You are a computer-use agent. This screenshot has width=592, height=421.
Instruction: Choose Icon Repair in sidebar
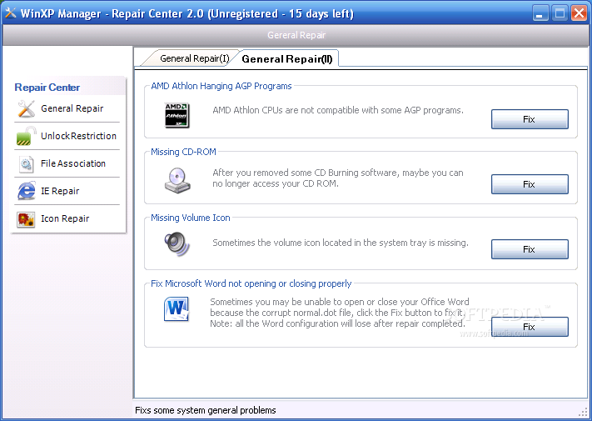[x=67, y=218]
